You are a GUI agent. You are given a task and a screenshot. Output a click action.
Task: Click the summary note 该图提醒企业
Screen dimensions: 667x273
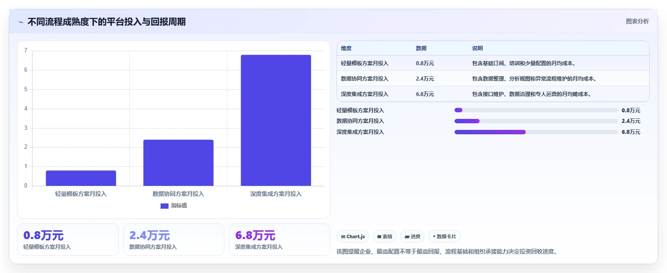tap(447, 252)
